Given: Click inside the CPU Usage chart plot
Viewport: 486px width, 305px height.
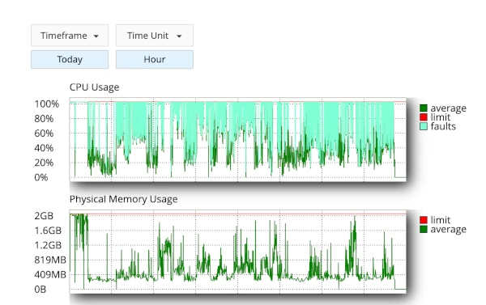Looking at the screenshot, I should coord(237,140).
